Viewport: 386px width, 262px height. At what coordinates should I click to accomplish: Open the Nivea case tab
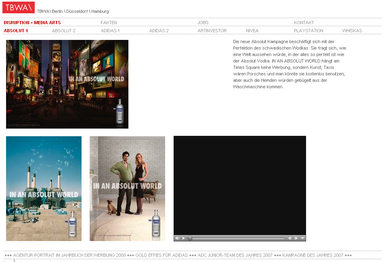tap(252, 31)
